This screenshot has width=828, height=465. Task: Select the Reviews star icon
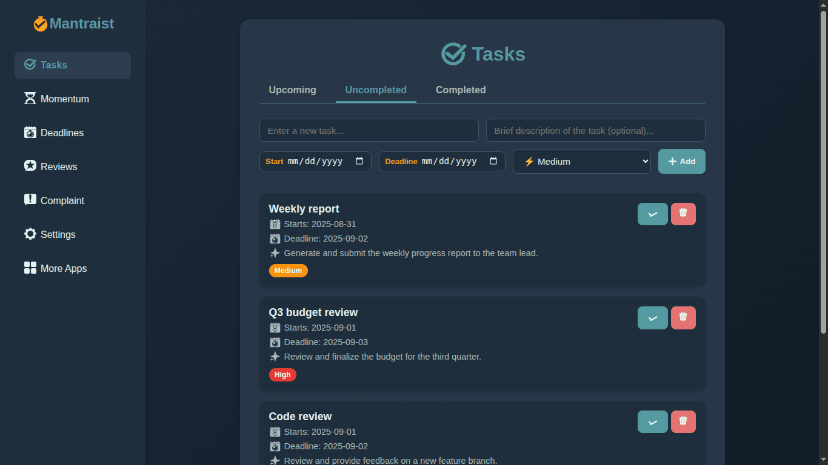pyautogui.click(x=29, y=167)
